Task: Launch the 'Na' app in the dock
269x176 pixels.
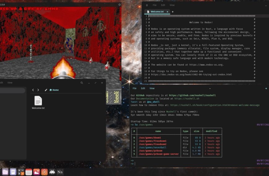Action: (x=60, y=172)
